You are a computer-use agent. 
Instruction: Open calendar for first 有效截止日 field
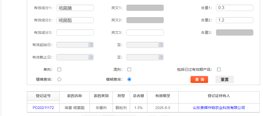(x=90, y=57)
